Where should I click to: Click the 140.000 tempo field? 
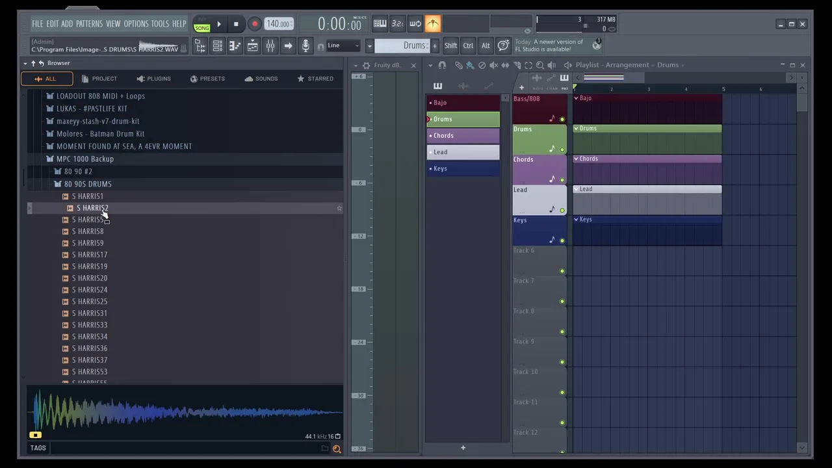pyautogui.click(x=278, y=24)
